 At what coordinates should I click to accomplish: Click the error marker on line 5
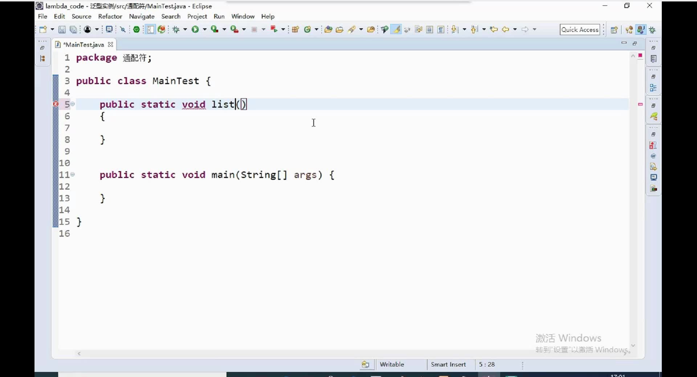56,104
